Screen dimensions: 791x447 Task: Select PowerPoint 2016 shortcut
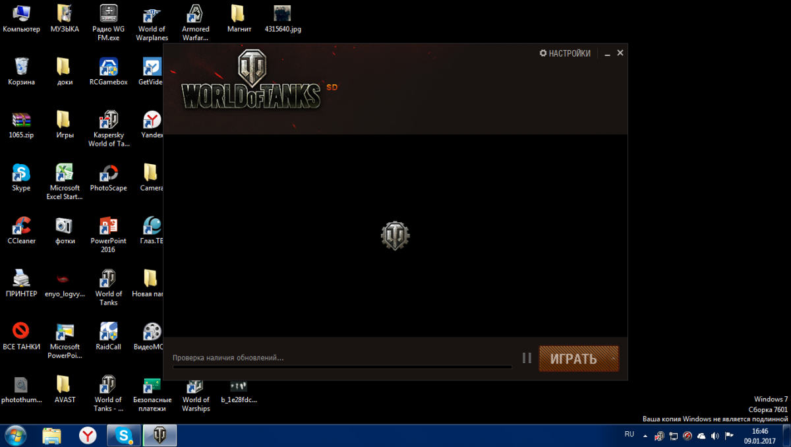click(109, 235)
